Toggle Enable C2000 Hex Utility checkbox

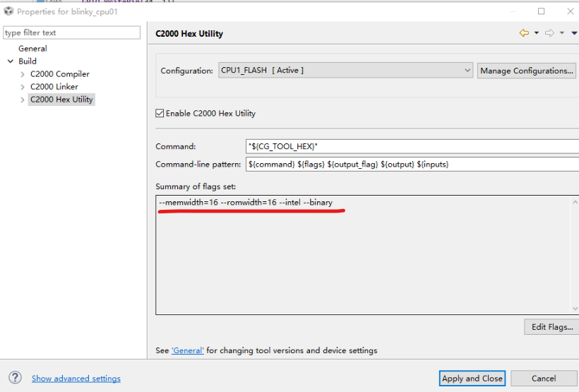pyautogui.click(x=160, y=113)
